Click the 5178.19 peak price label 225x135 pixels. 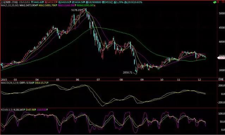[x=76, y=10]
